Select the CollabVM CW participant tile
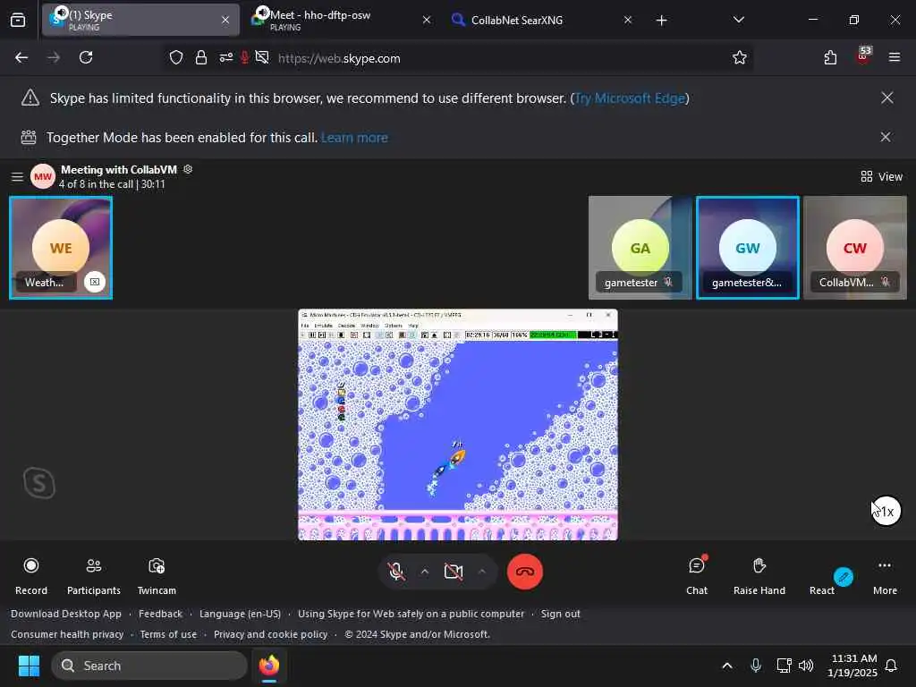Image resolution: width=916 pixels, height=687 pixels. pyautogui.click(x=854, y=248)
